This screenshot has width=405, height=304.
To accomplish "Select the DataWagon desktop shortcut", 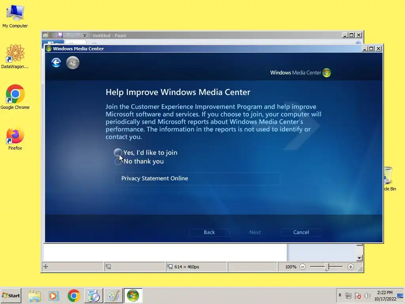I will click(x=15, y=56).
